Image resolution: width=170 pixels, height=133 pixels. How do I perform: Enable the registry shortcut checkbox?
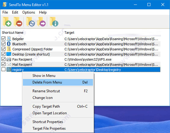pos(4,69)
